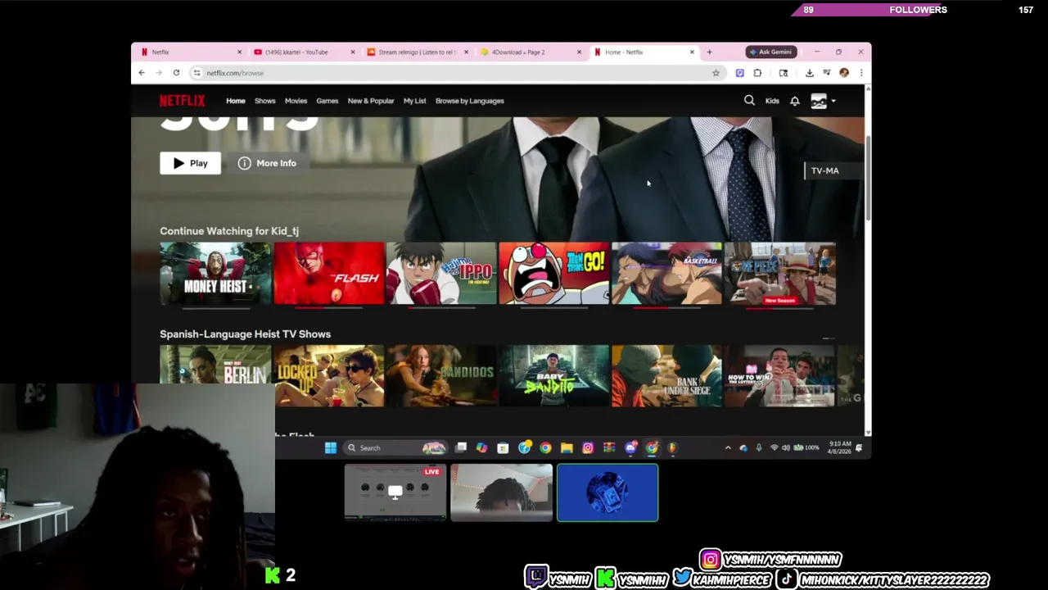View site information icon in address bar
The height and width of the screenshot is (590, 1048).
coord(196,73)
